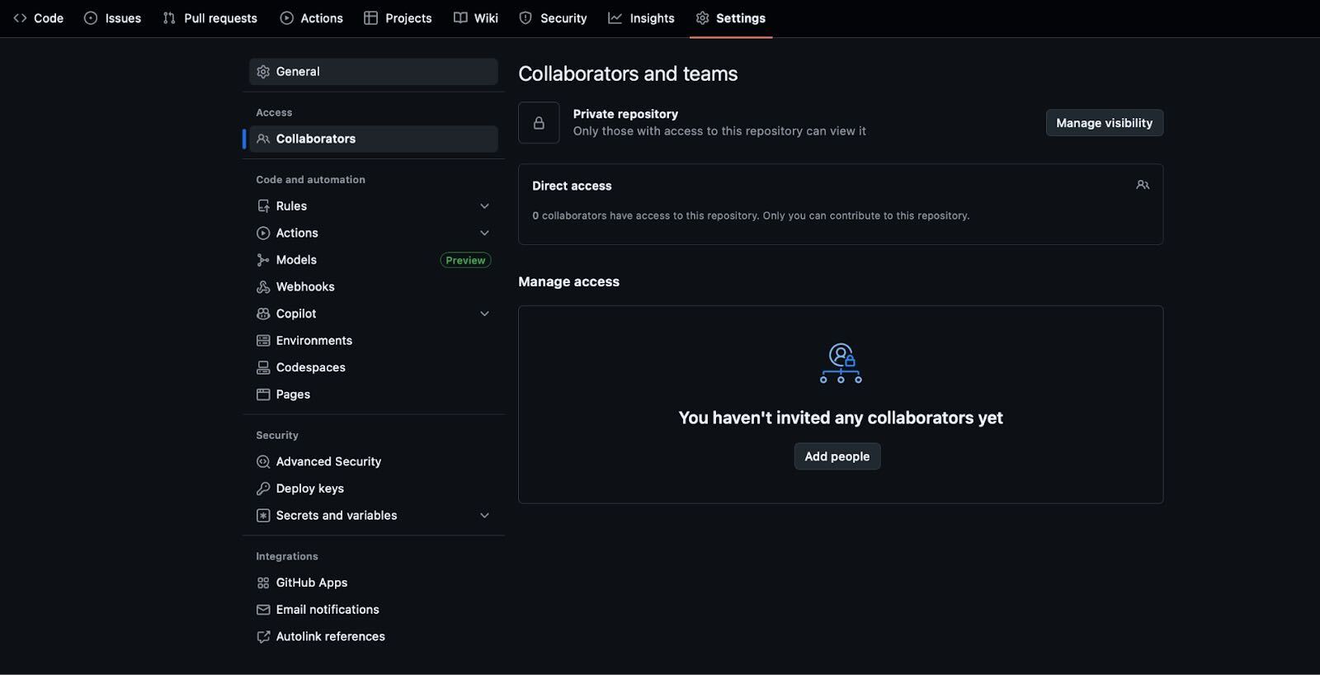1320x675 pixels.
Task: Click the Rules icon in sidebar
Action: point(263,206)
